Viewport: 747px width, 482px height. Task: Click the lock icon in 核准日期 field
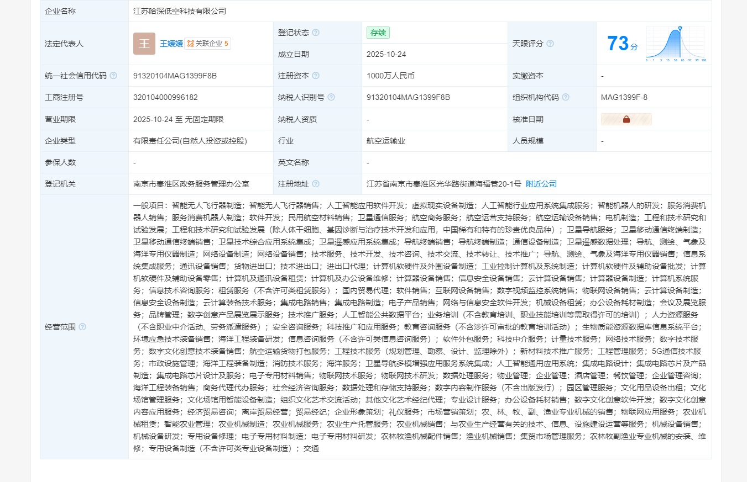626,119
